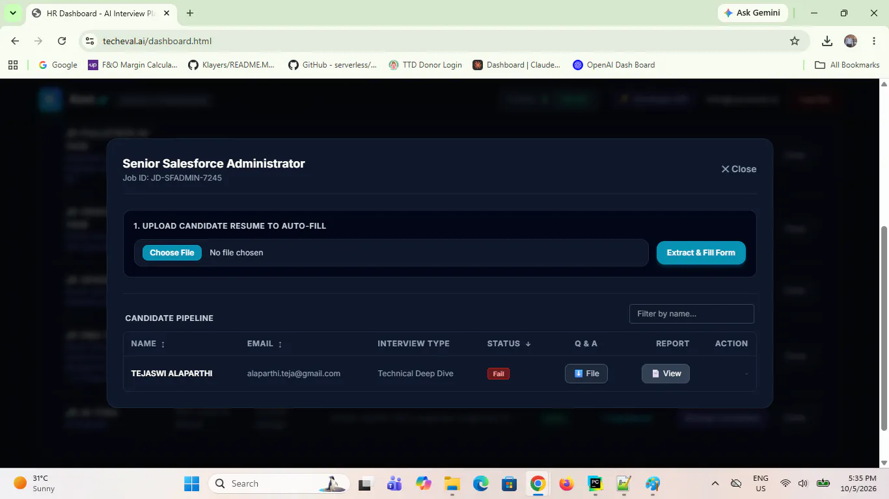Viewport: 889px width, 499px height.
Task: Open volume control in tray
Action: 803,483
